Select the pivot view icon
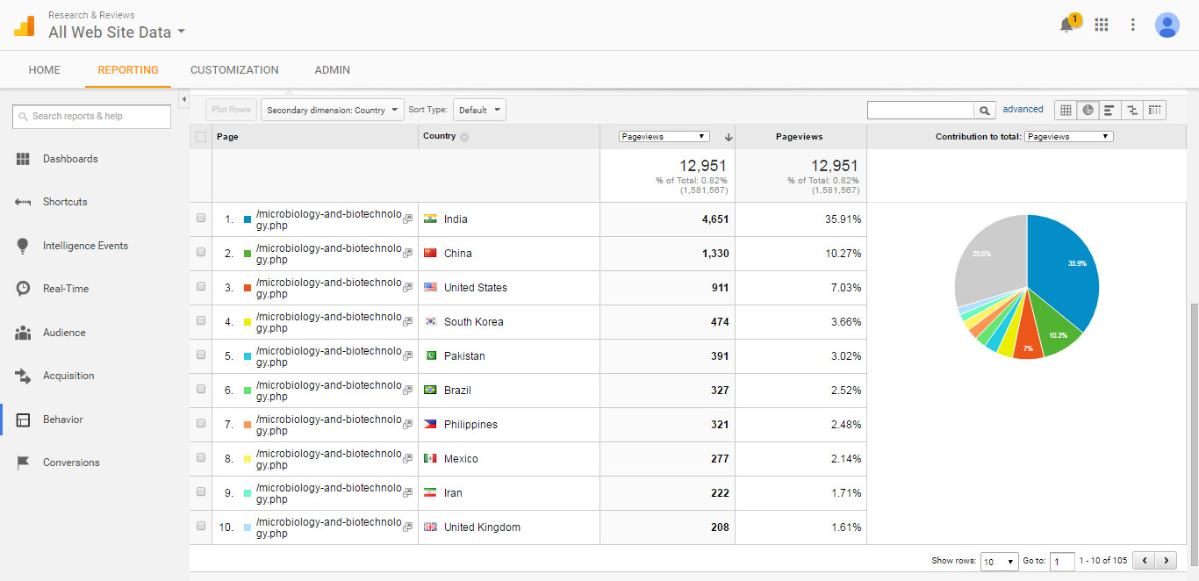Screen dimensions: 1199x581 click(x=1155, y=110)
